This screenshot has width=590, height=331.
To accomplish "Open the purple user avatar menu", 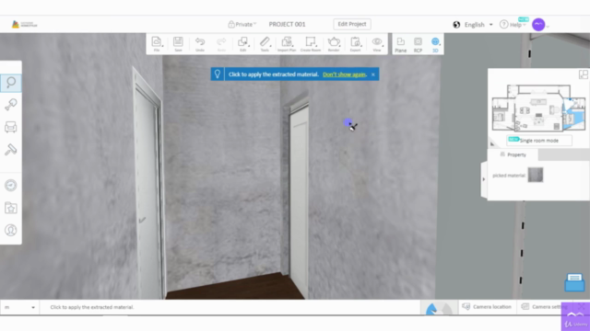I will (538, 25).
